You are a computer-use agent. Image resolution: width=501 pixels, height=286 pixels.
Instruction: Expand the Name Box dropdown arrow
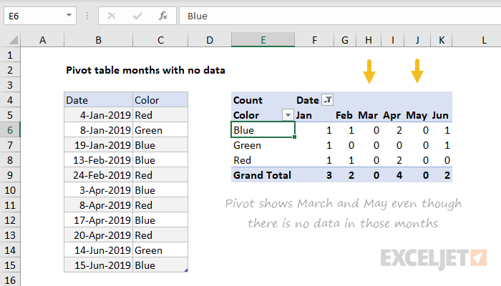coord(69,15)
